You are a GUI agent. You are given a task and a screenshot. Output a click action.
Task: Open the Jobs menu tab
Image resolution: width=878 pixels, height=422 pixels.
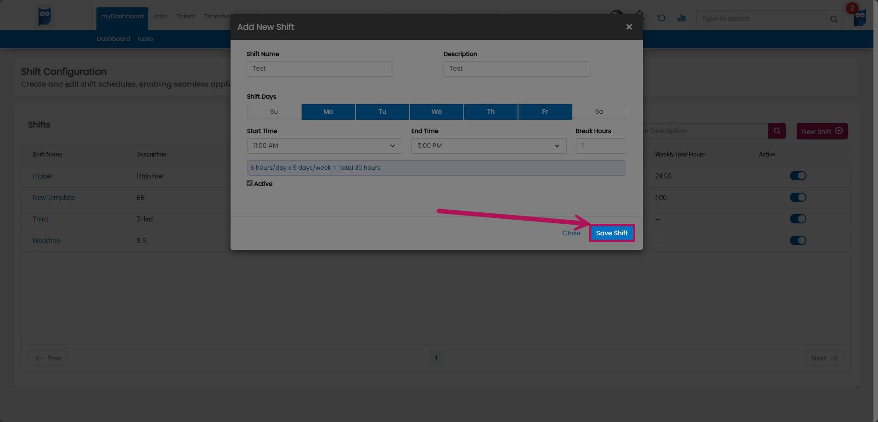click(160, 17)
